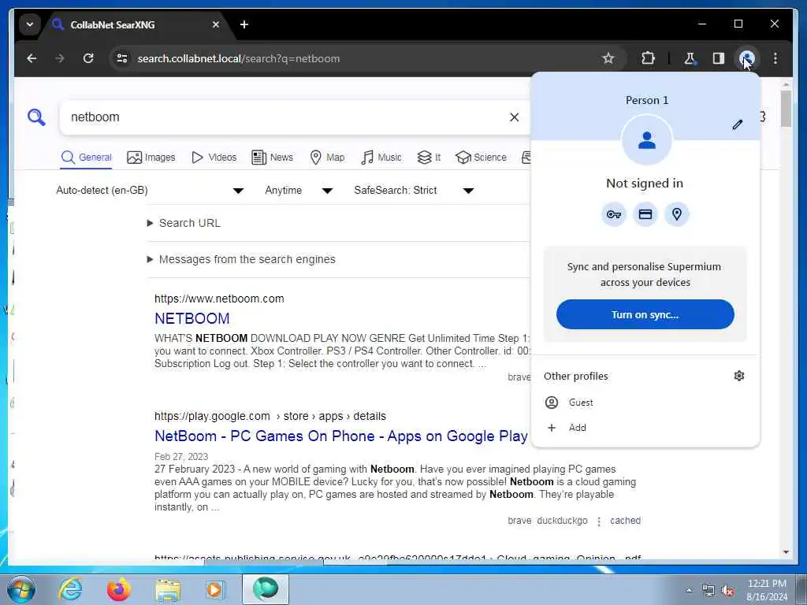
Task: Open the language Auto-detect (en-GB) dropdown
Action: tap(149, 191)
